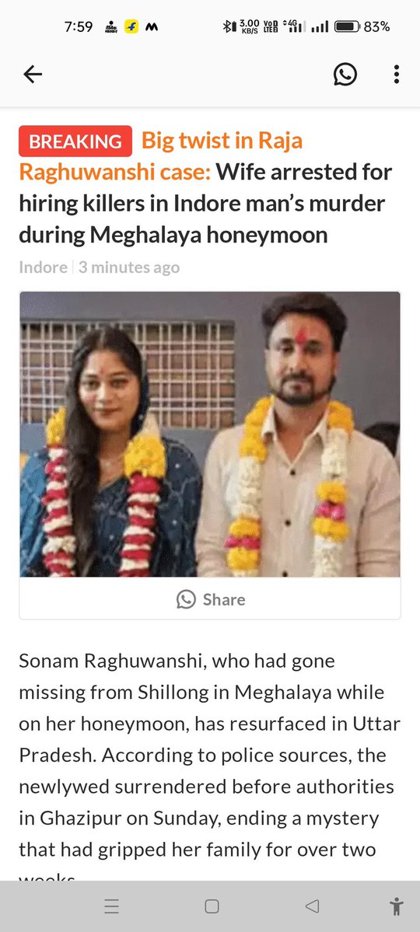Tap the 7:59 clock in status bar
Image resolution: width=420 pixels, height=932 pixels.
tap(79, 26)
